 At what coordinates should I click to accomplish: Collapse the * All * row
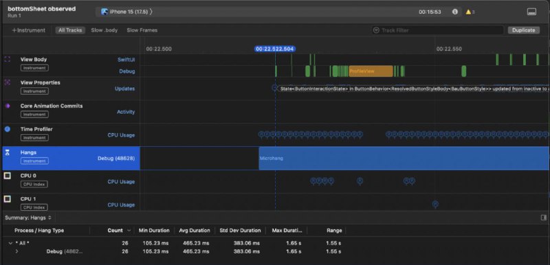10,243
